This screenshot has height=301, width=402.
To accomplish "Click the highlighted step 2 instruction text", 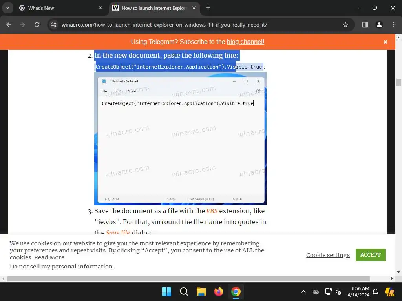I will point(166,55).
